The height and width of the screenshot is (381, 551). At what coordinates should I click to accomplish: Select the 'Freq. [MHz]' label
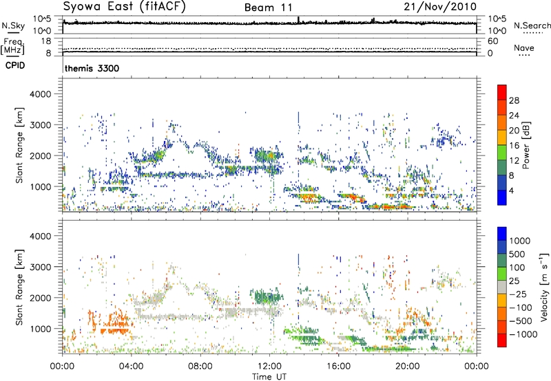(12, 47)
